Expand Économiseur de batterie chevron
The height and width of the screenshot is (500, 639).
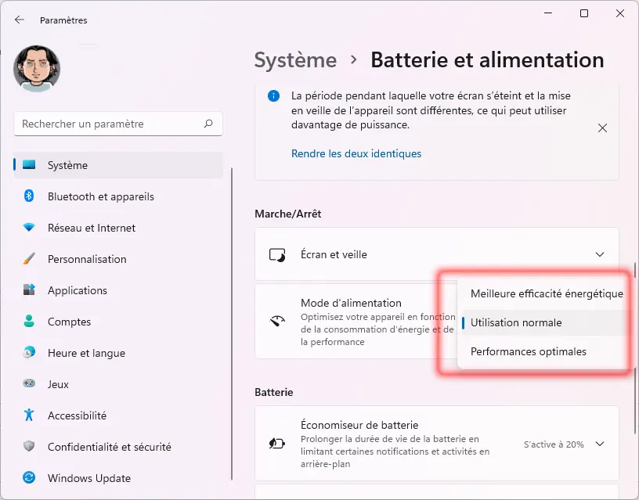[x=600, y=444]
